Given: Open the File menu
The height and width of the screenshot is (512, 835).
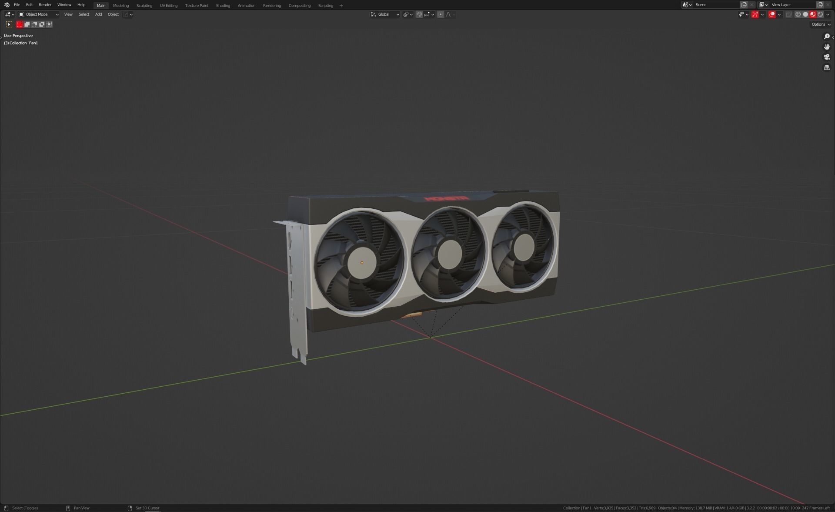Looking at the screenshot, I should pos(17,5).
